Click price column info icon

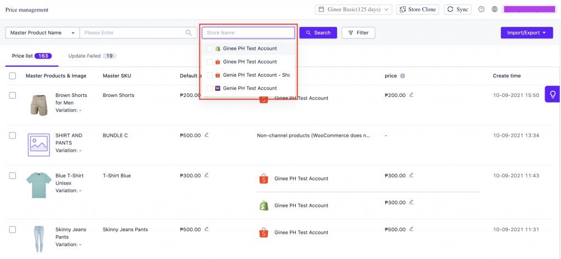click(403, 76)
